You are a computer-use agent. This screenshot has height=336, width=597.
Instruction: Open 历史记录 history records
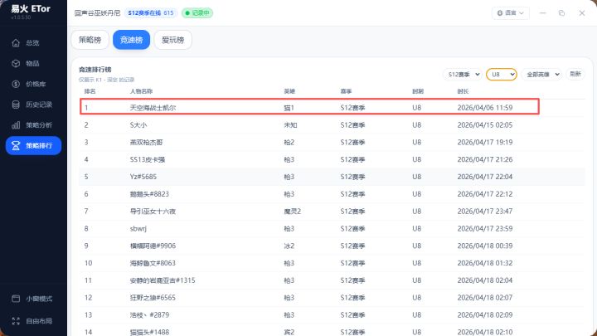(x=33, y=105)
